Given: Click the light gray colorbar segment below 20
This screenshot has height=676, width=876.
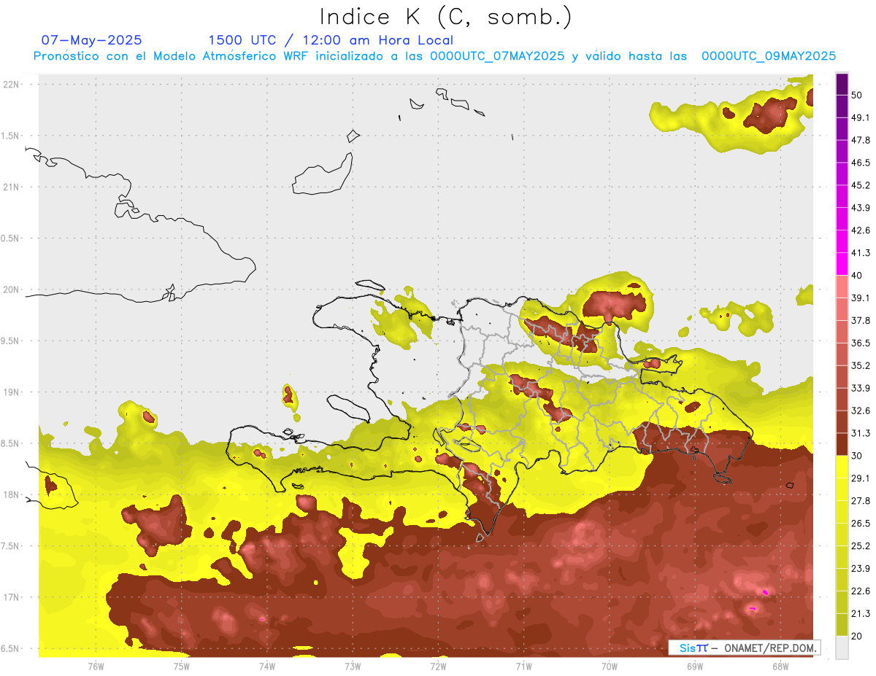Looking at the screenshot, I should point(842,648).
